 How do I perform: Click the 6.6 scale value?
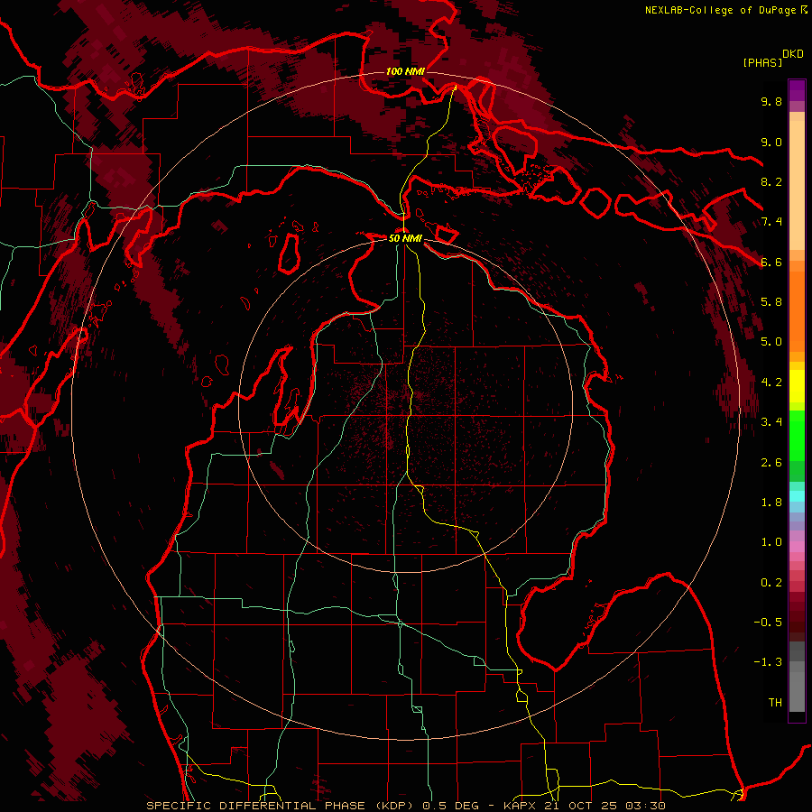pyautogui.click(x=771, y=262)
